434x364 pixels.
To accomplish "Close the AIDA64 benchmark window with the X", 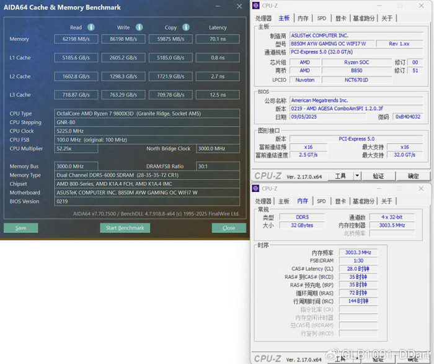I will pos(240,6).
